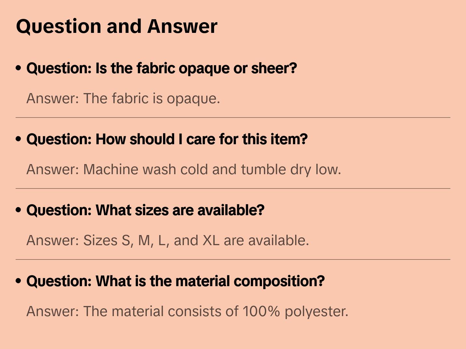
Task: Click the "Question and Answer" heading
Action: 116,26
